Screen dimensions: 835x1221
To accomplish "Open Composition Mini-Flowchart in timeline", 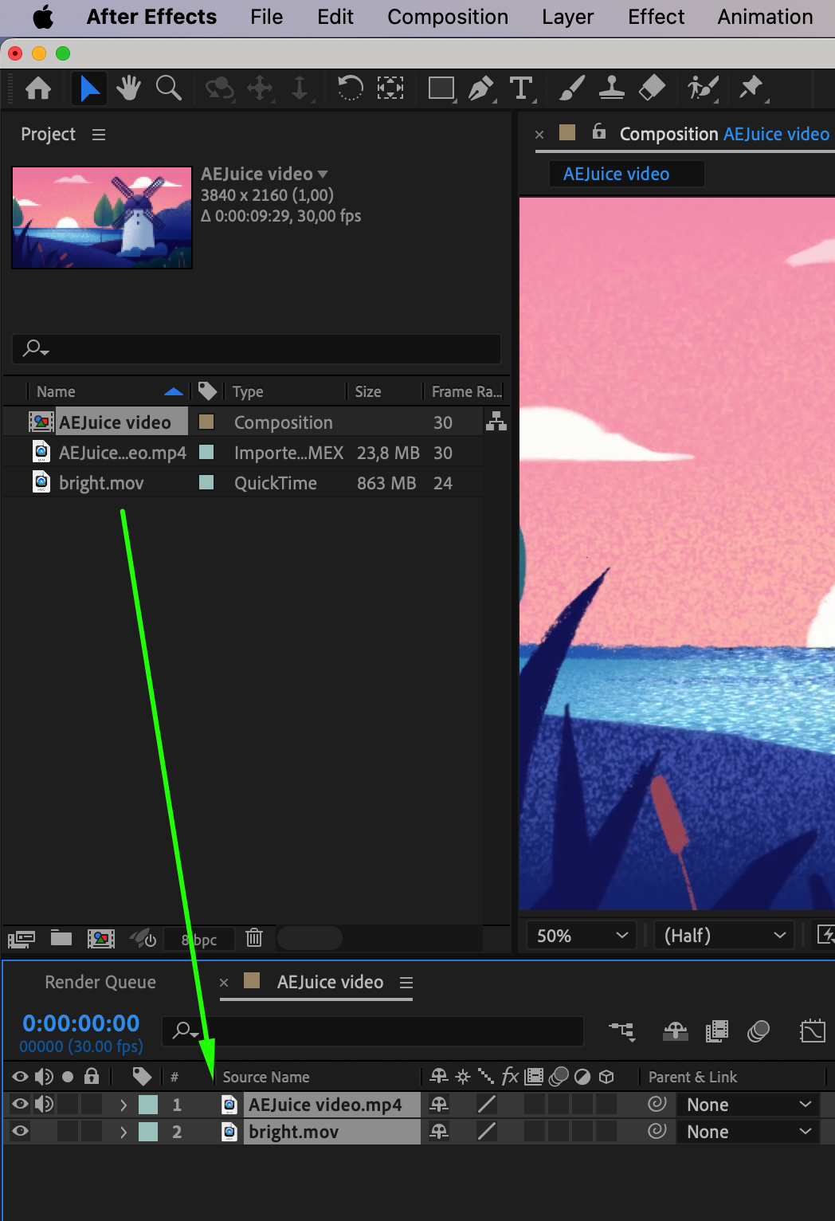I will coord(623,1031).
